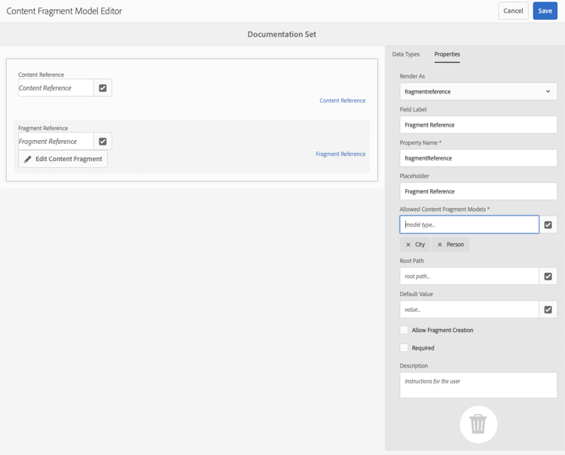Focus the Property Name input field
This screenshot has height=455, width=565.
click(x=478, y=158)
